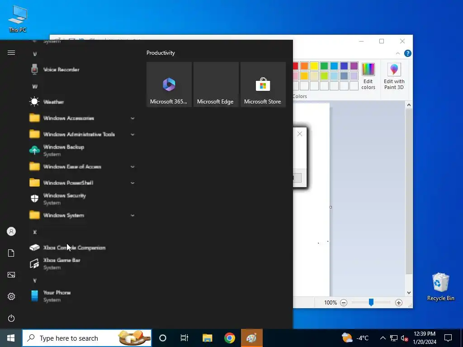Open the weather widget on taskbar

coord(355,338)
